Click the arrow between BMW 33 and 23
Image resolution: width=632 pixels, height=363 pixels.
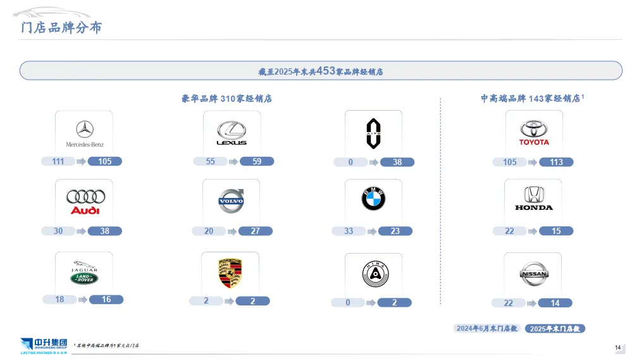coord(372,231)
